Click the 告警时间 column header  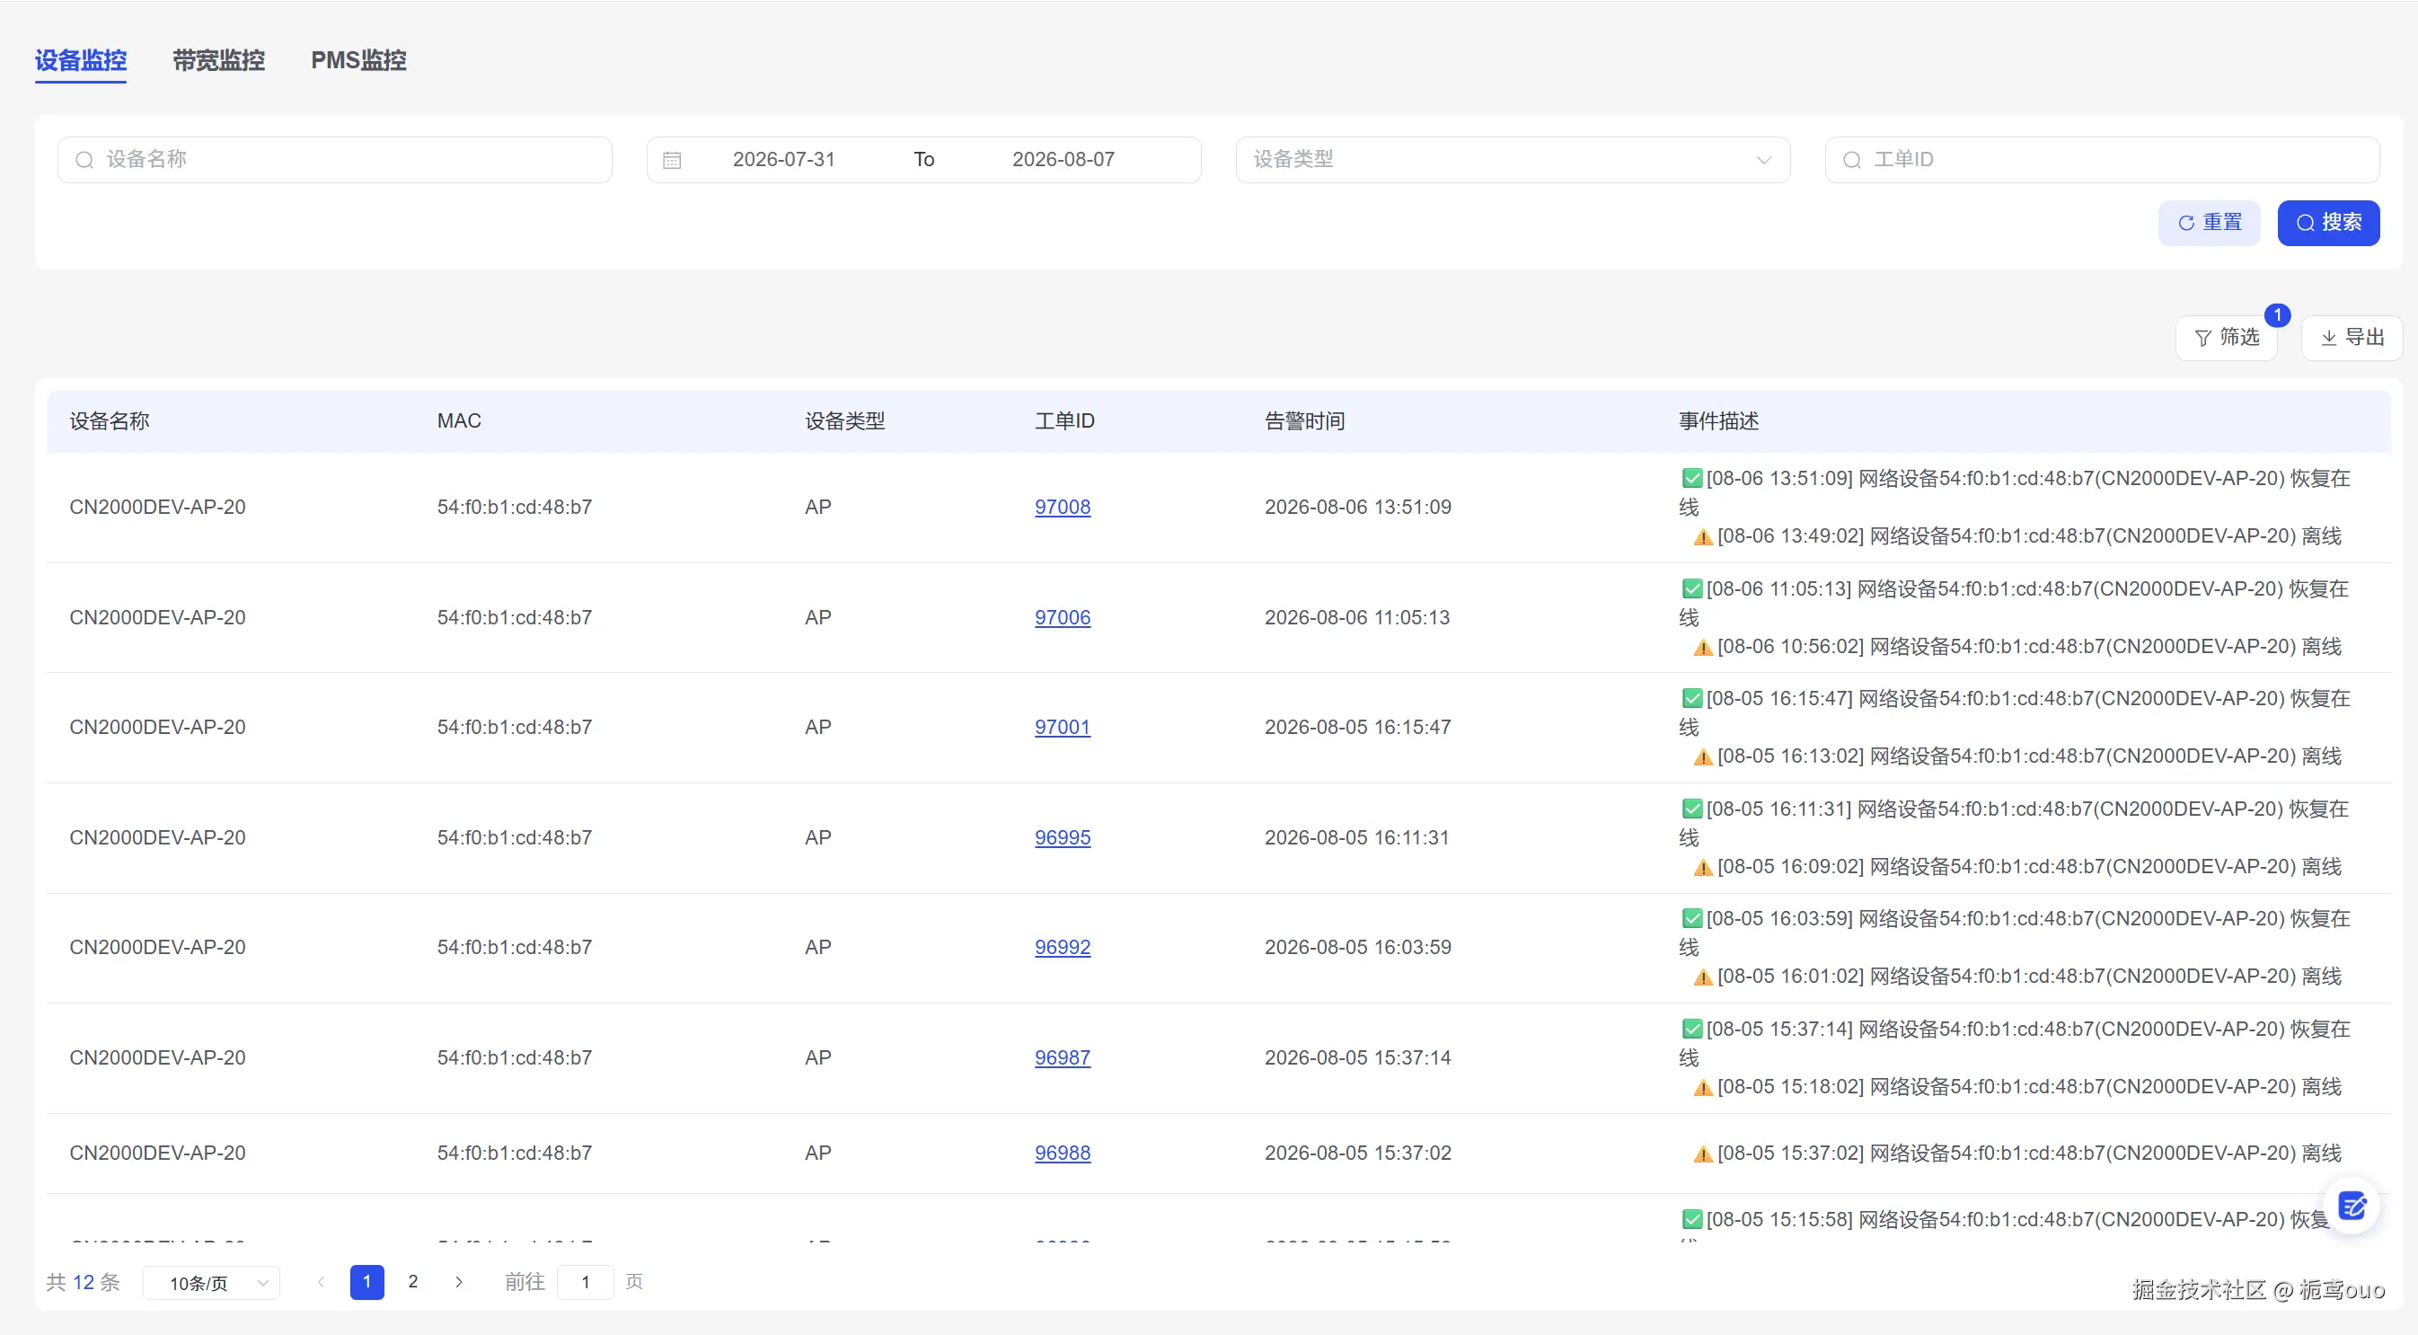[x=1305, y=421]
